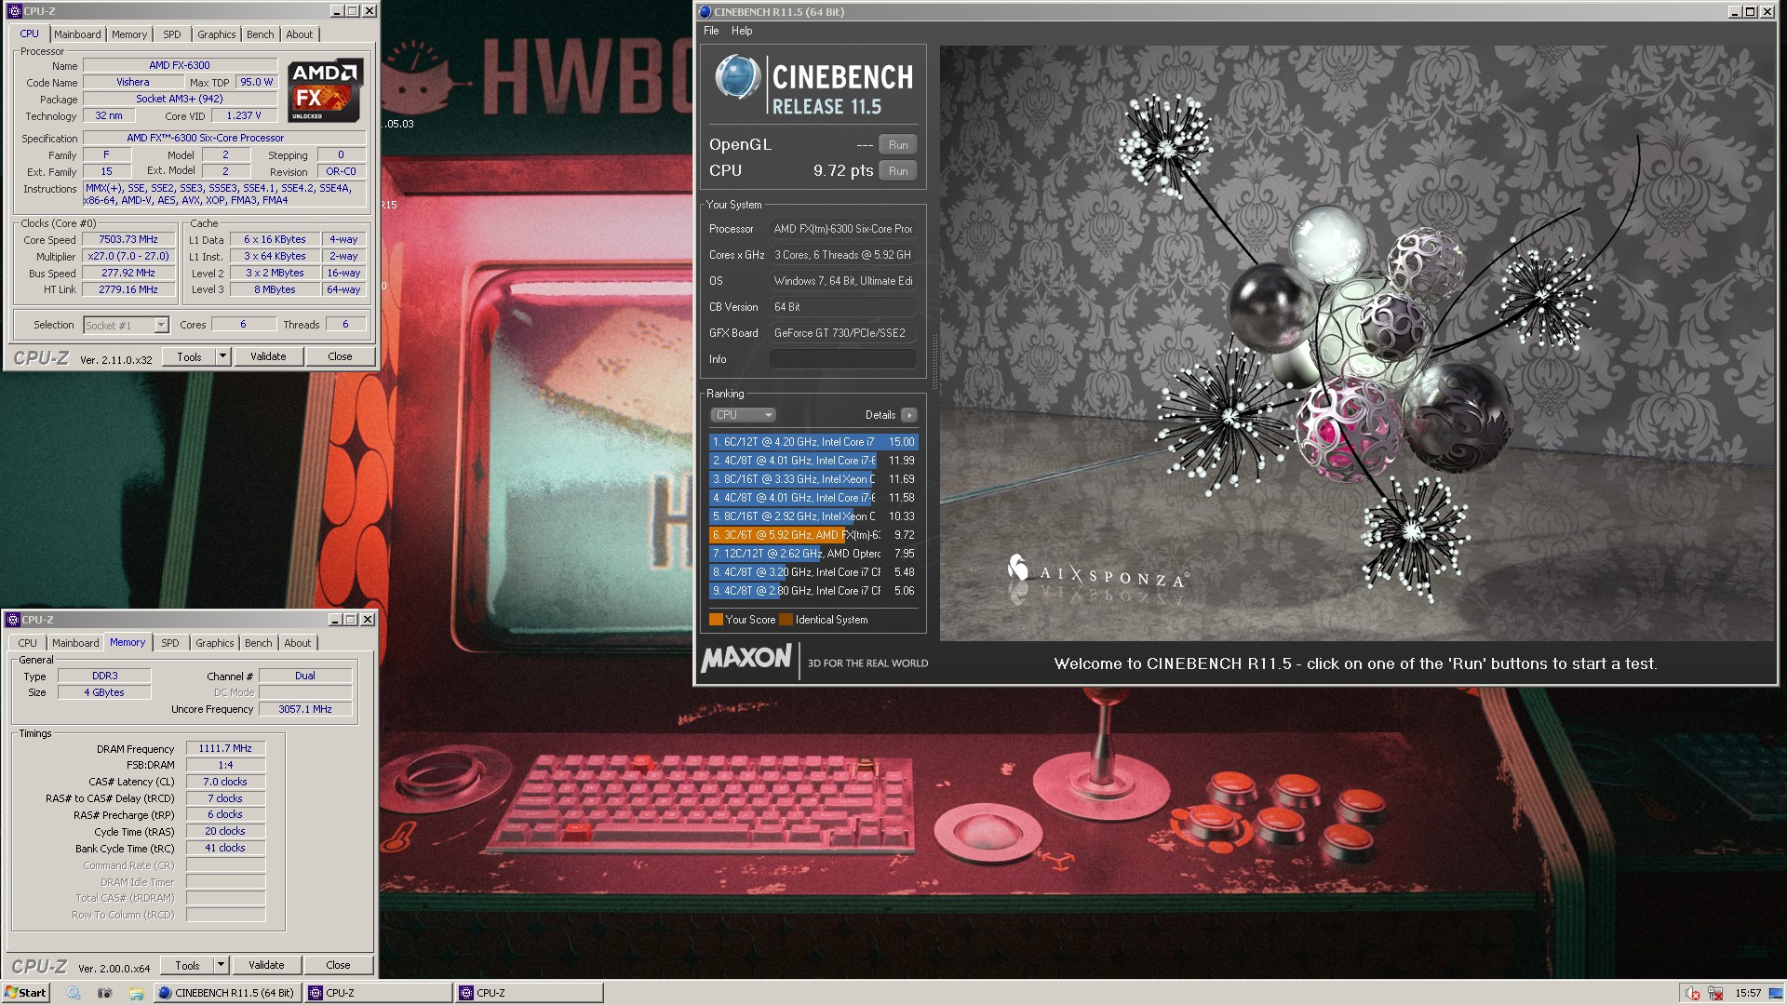Switch to the first CPU-Z taskbar button

click(x=378, y=993)
